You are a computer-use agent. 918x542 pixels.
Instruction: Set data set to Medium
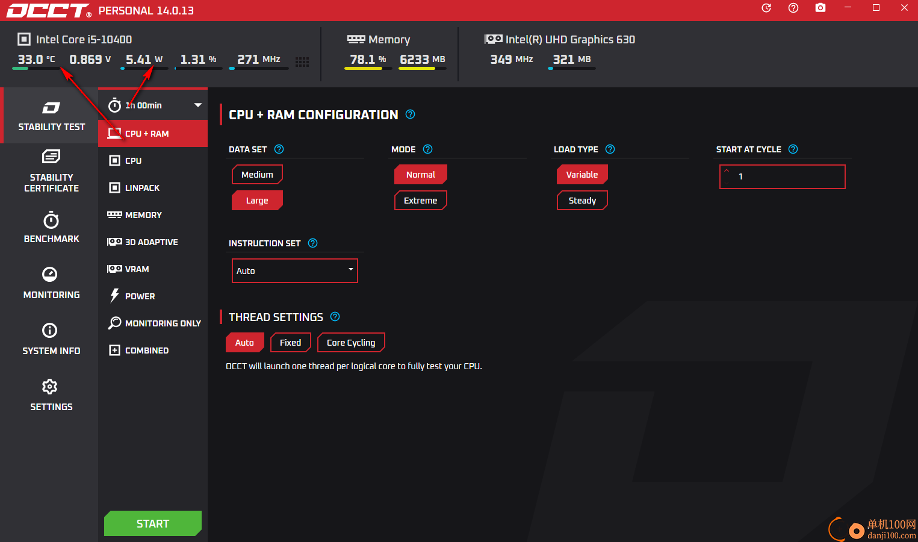pos(257,175)
